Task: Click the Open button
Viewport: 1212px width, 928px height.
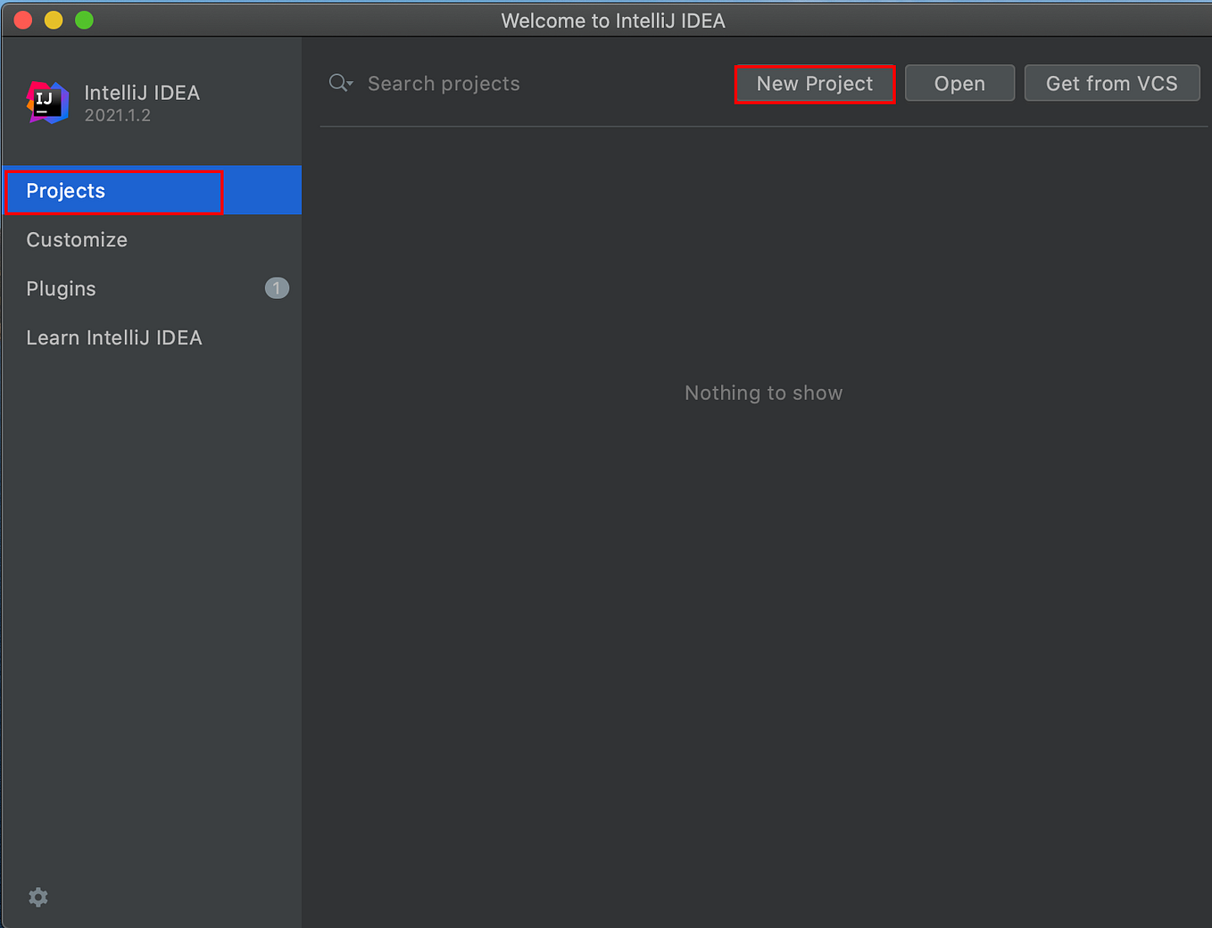Action: click(959, 82)
